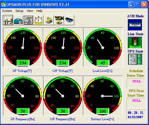Click the O/P Frequency[Hz] label

tap(62, 119)
